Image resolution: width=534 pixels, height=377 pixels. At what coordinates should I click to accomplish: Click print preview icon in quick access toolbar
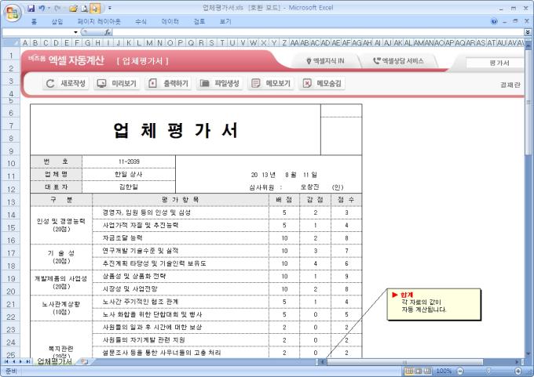[85, 8]
